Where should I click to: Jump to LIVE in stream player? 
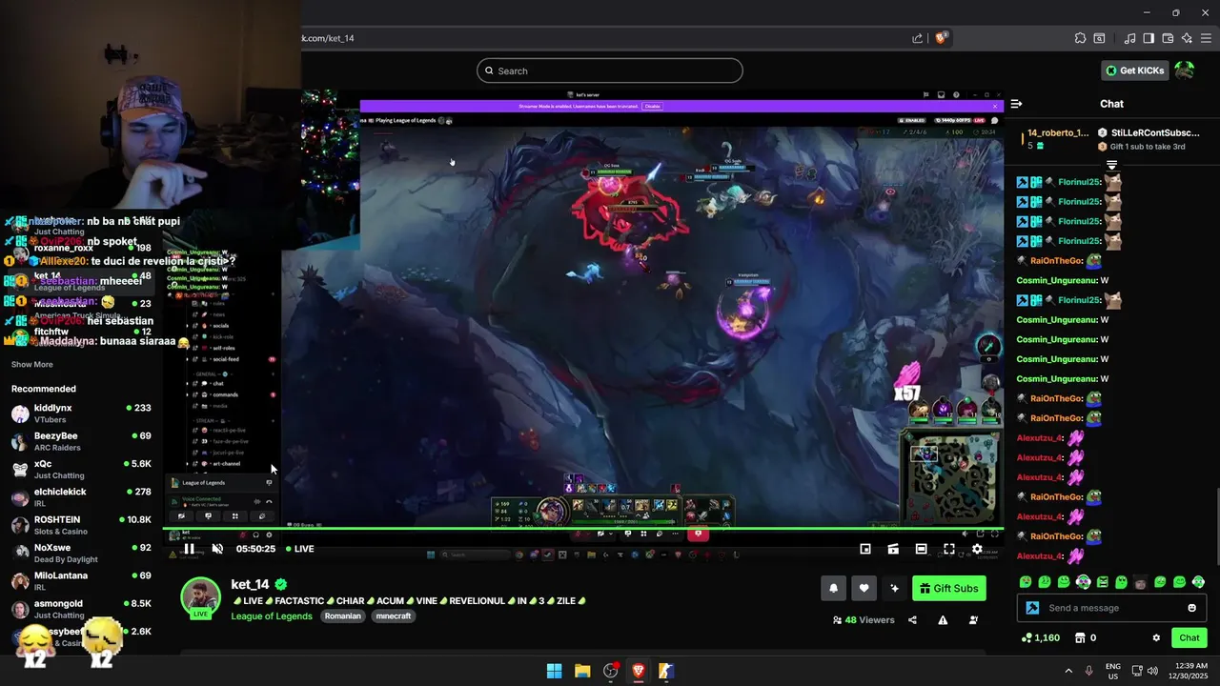(x=298, y=549)
